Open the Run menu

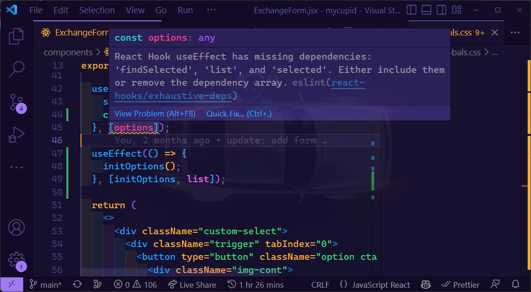click(185, 10)
